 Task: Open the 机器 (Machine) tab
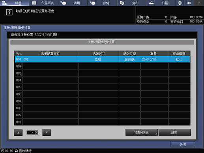(15, 3)
